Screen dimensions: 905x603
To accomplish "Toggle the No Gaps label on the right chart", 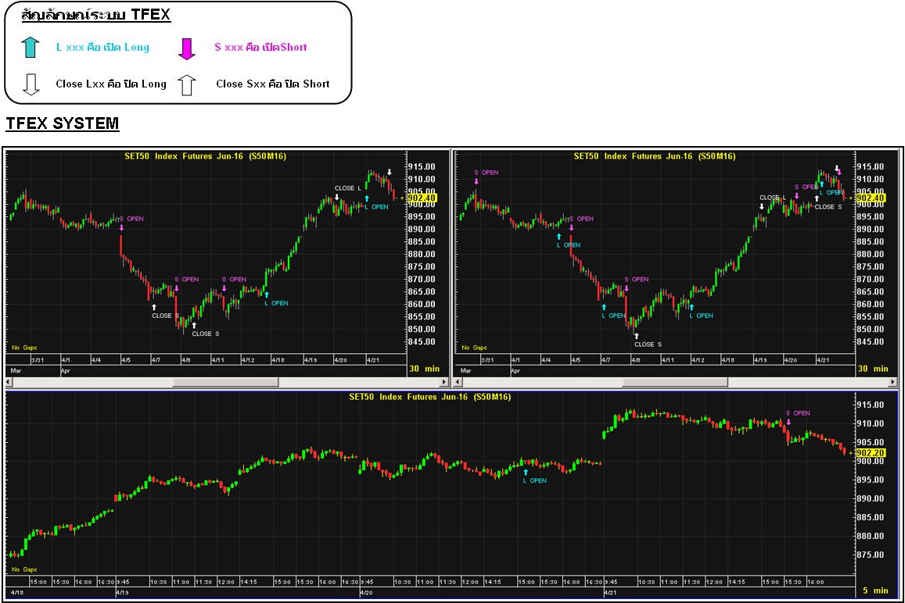I will [x=474, y=348].
